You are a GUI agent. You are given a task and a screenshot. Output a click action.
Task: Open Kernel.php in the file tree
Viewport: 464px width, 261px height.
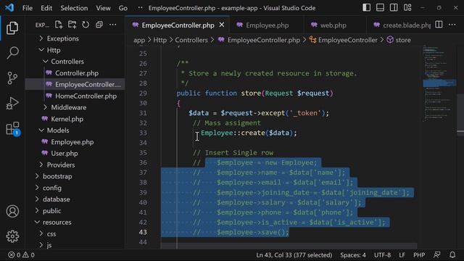(x=67, y=119)
